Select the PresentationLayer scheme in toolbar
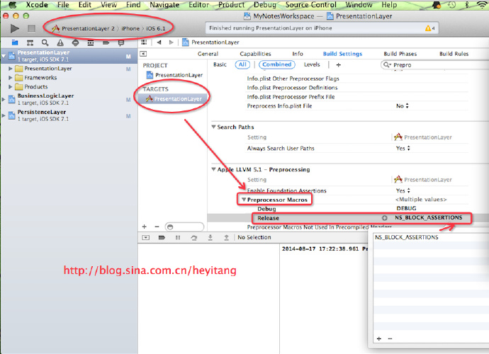 pos(83,28)
